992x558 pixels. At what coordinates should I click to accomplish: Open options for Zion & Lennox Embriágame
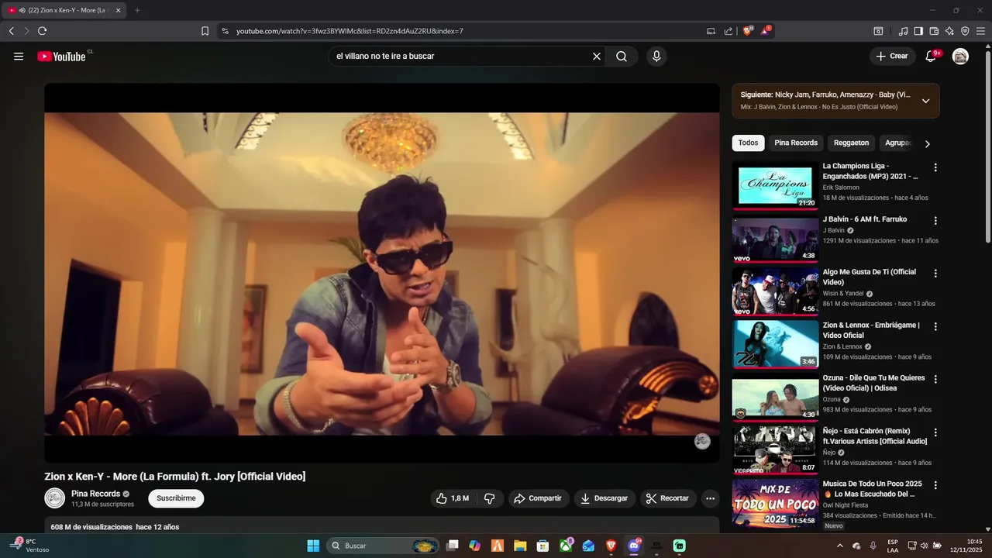tap(935, 326)
